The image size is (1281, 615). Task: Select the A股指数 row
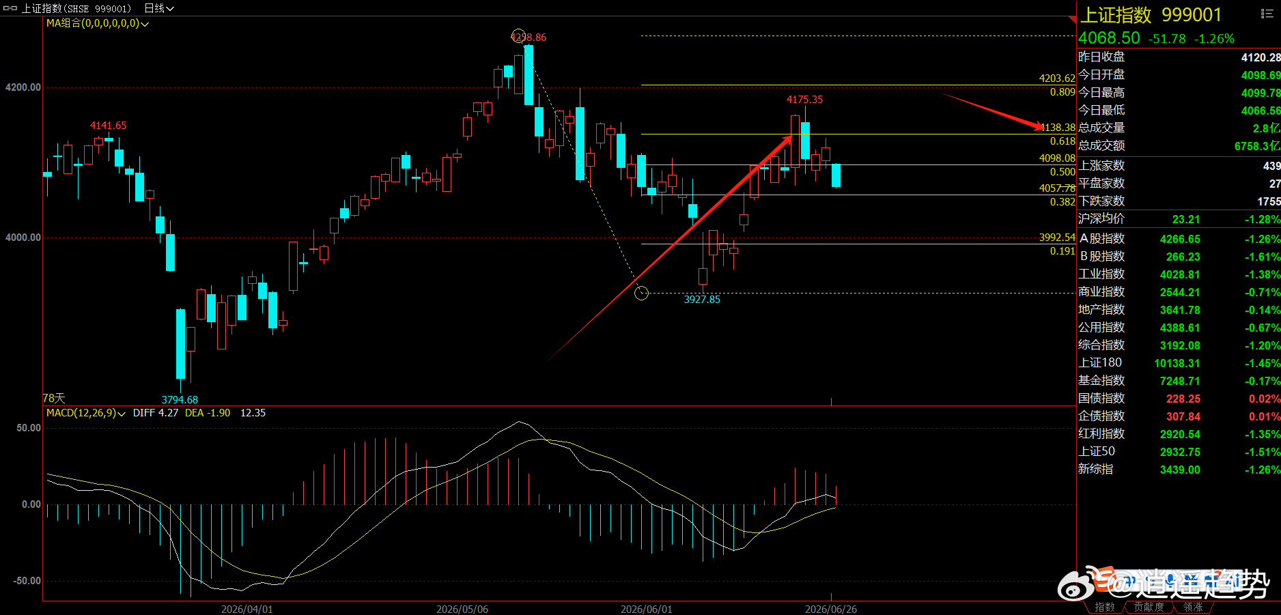click(x=1179, y=239)
